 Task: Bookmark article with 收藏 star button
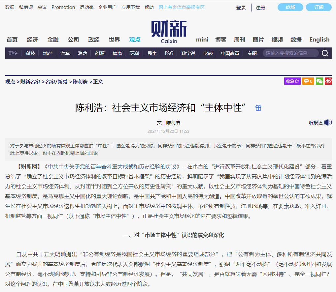(x=292, y=81)
